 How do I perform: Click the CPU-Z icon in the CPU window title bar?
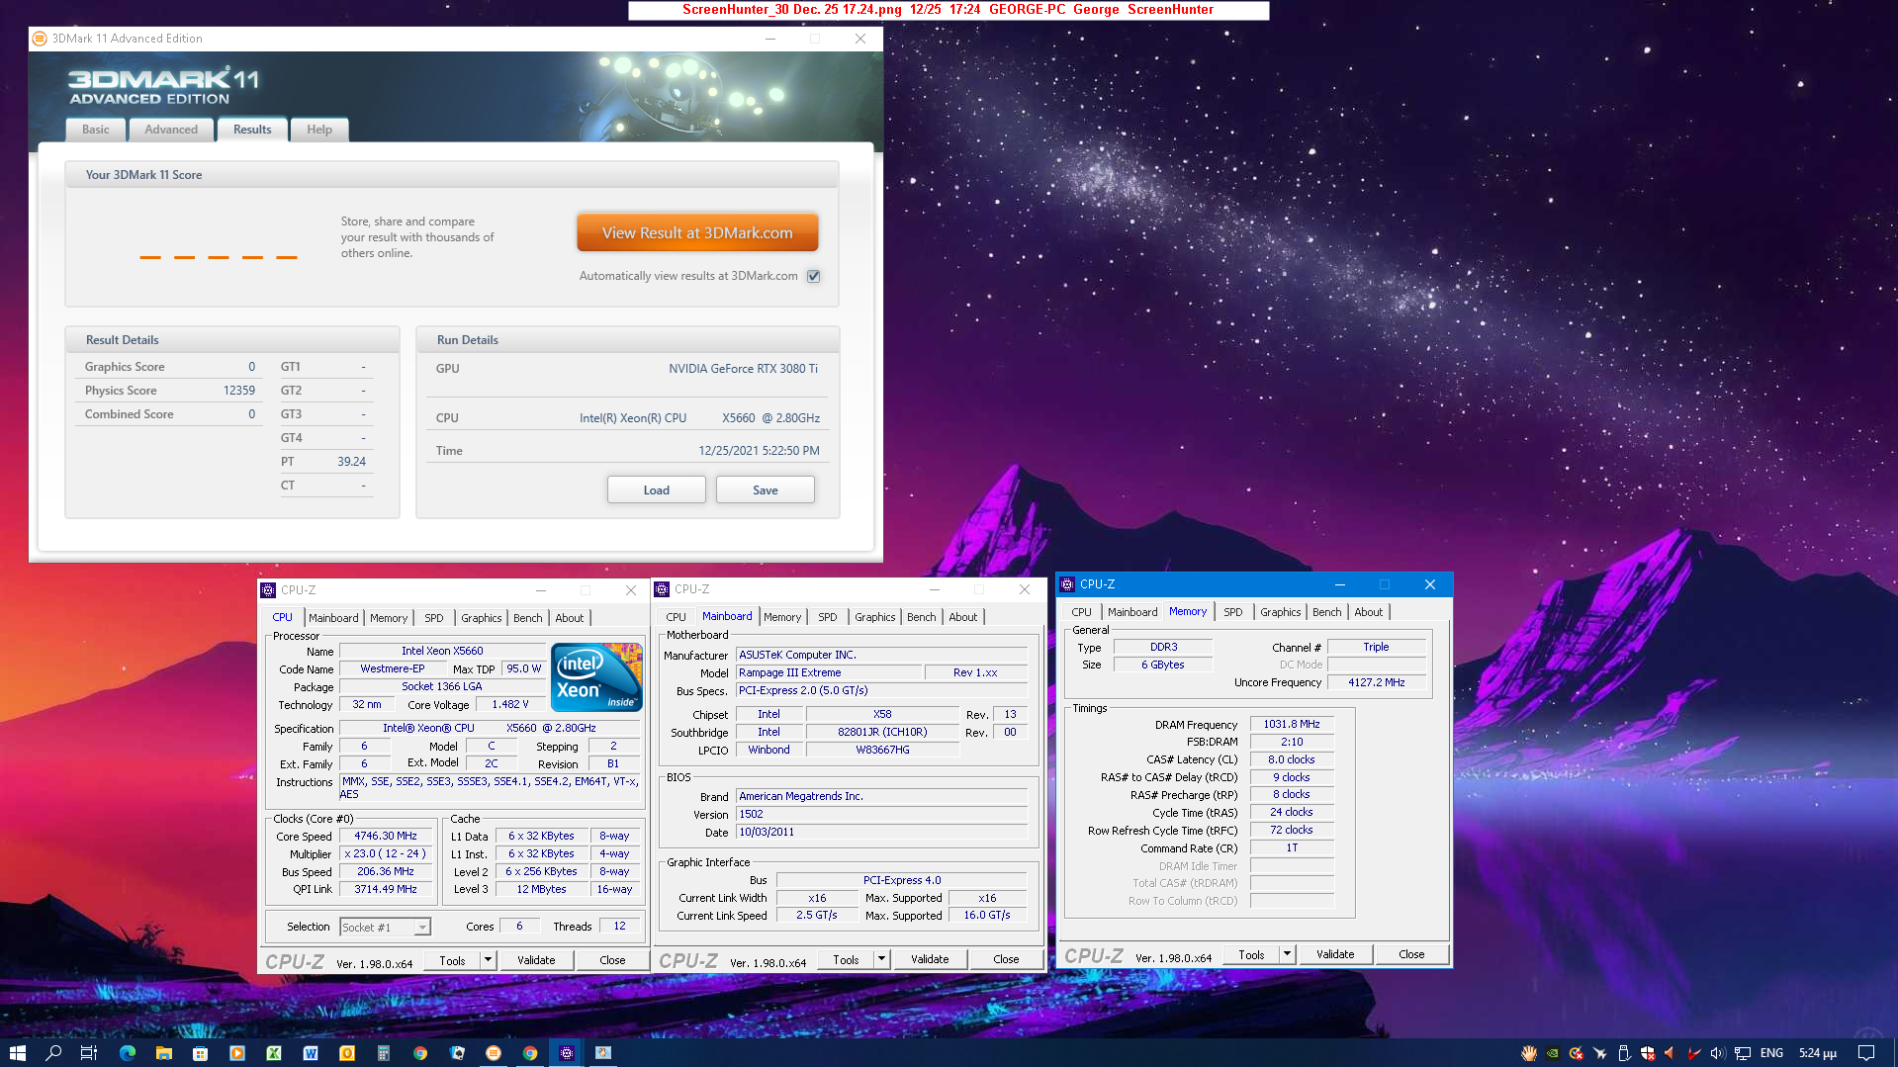point(268,590)
